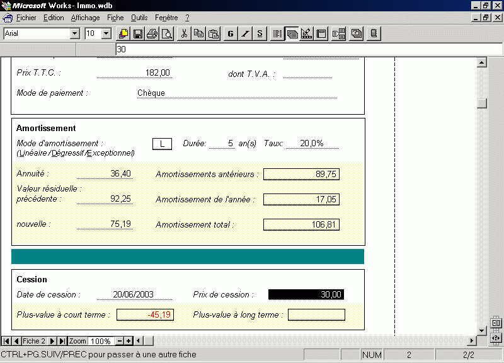Select the empty dont T.V.A. field
The height and width of the screenshot is (363, 504).
pos(307,73)
